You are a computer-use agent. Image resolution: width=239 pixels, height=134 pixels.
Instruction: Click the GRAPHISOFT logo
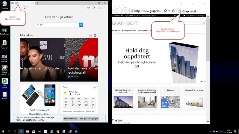(x=125, y=23)
